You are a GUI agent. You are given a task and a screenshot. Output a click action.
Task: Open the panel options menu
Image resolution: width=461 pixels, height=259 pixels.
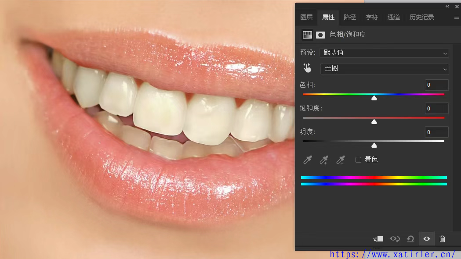click(x=456, y=18)
